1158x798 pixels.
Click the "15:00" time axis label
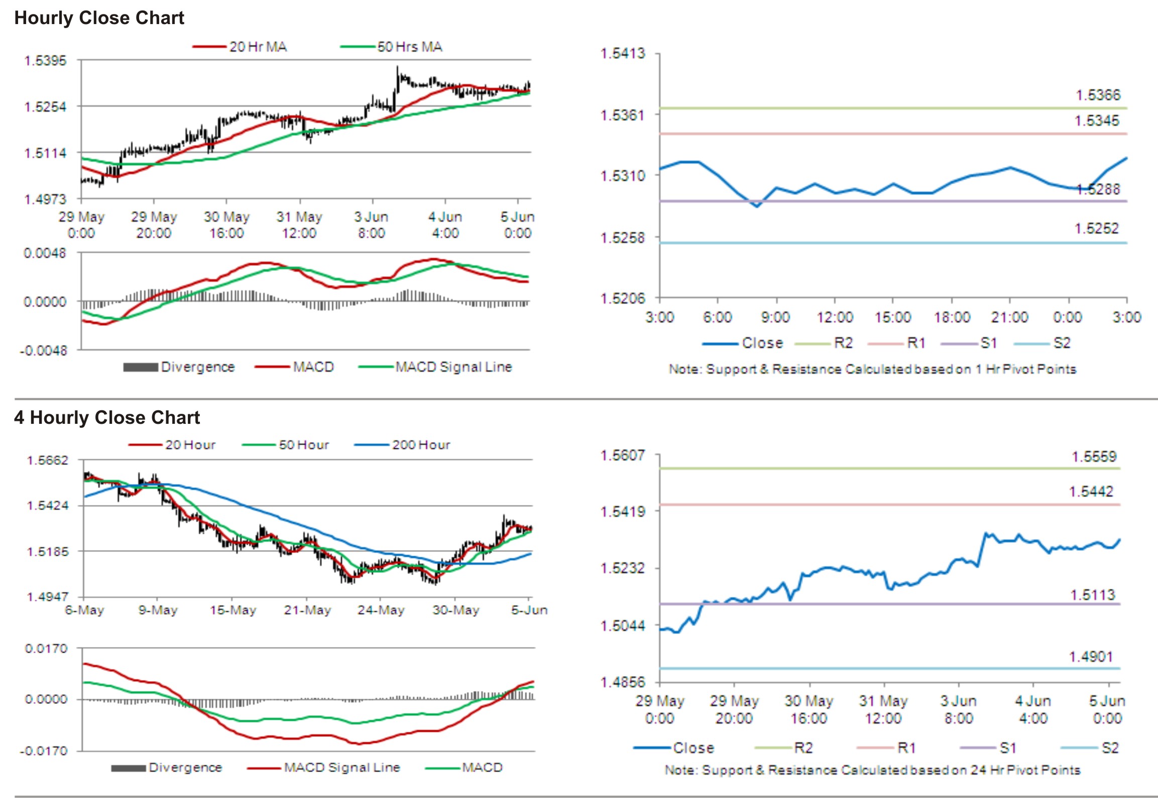(893, 317)
